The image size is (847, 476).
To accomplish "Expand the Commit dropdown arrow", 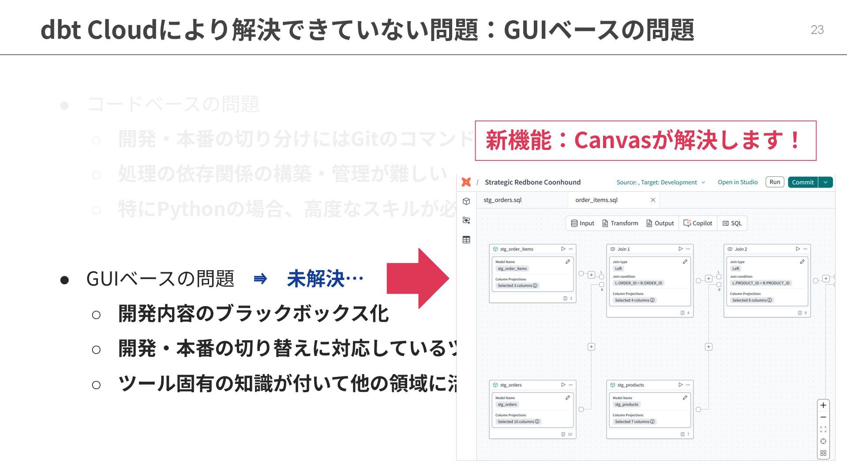I will [x=825, y=182].
